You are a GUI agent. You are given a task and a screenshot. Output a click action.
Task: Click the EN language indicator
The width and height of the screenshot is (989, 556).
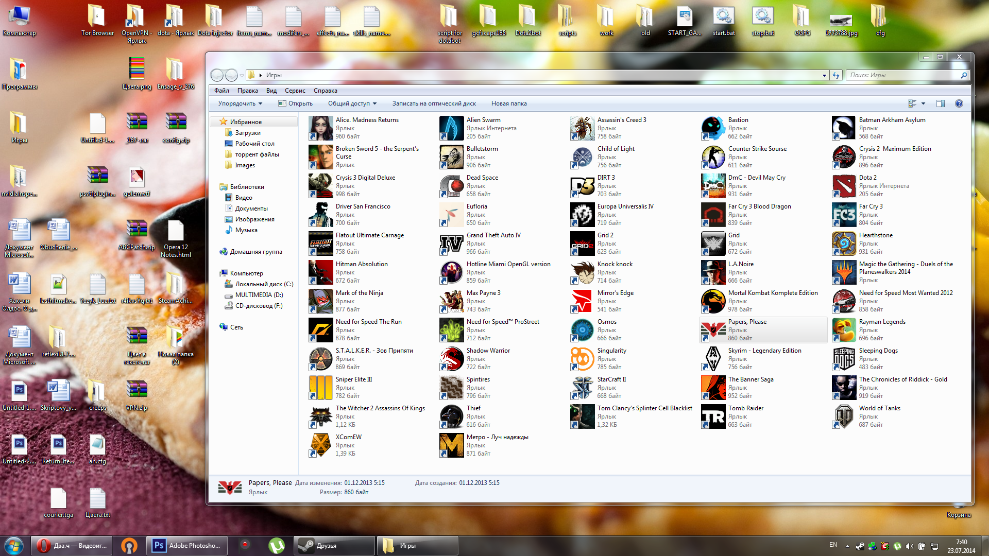(833, 545)
